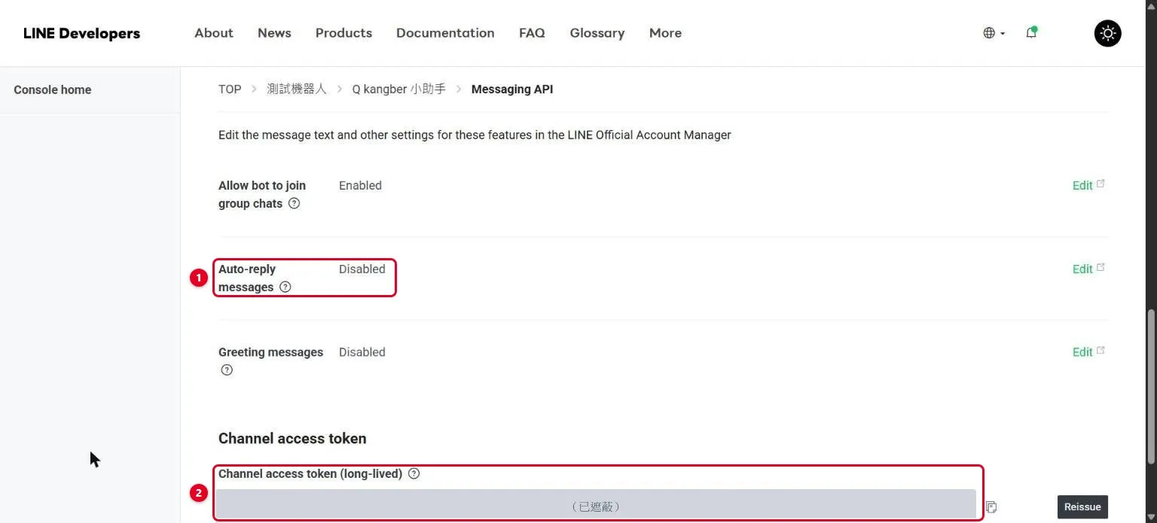Image resolution: width=1157 pixels, height=523 pixels.
Task: Show help for Auto-reply messages
Action: pos(285,287)
